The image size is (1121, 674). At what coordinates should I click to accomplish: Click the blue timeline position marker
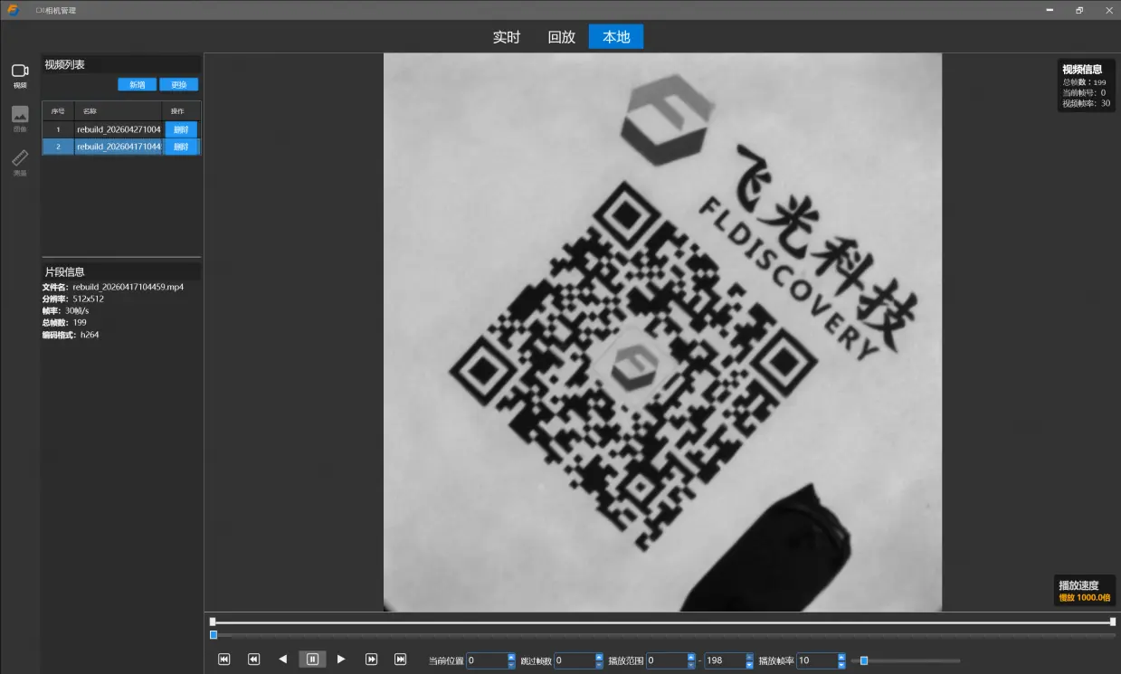coord(214,635)
